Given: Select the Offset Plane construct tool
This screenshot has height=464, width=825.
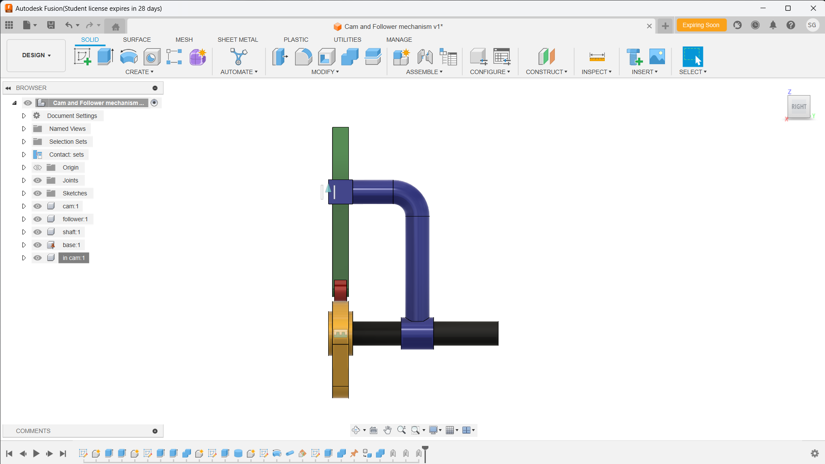Looking at the screenshot, I should tap(546, 57).
